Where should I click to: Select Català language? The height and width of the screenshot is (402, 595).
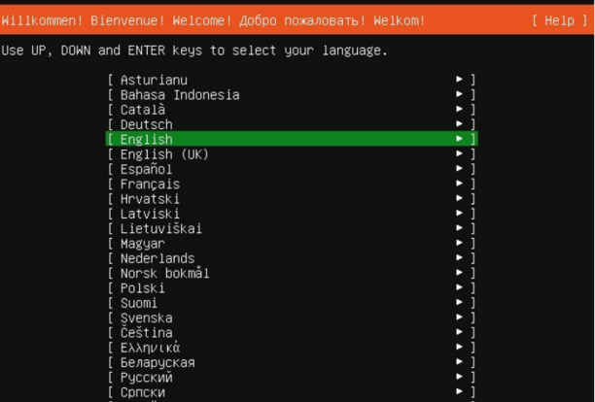pyautogui.click(x=291, y=110)
